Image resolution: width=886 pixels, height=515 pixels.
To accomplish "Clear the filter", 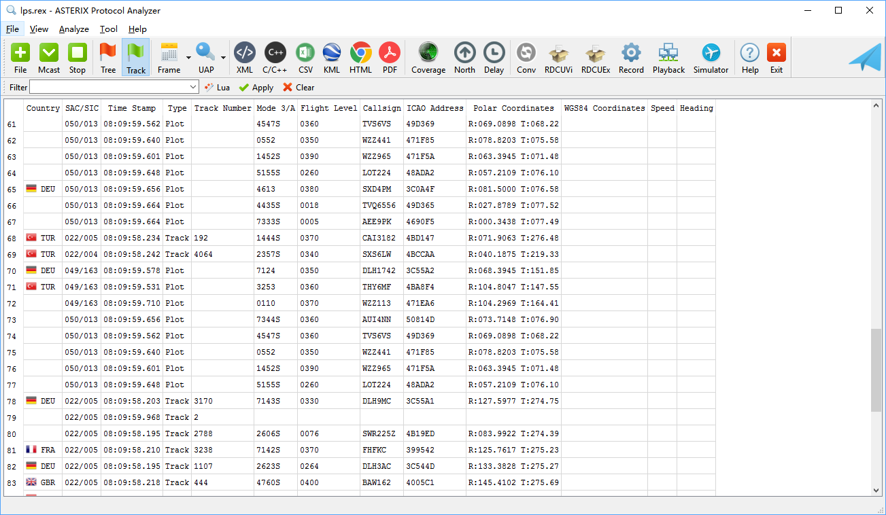I will 299,87.
